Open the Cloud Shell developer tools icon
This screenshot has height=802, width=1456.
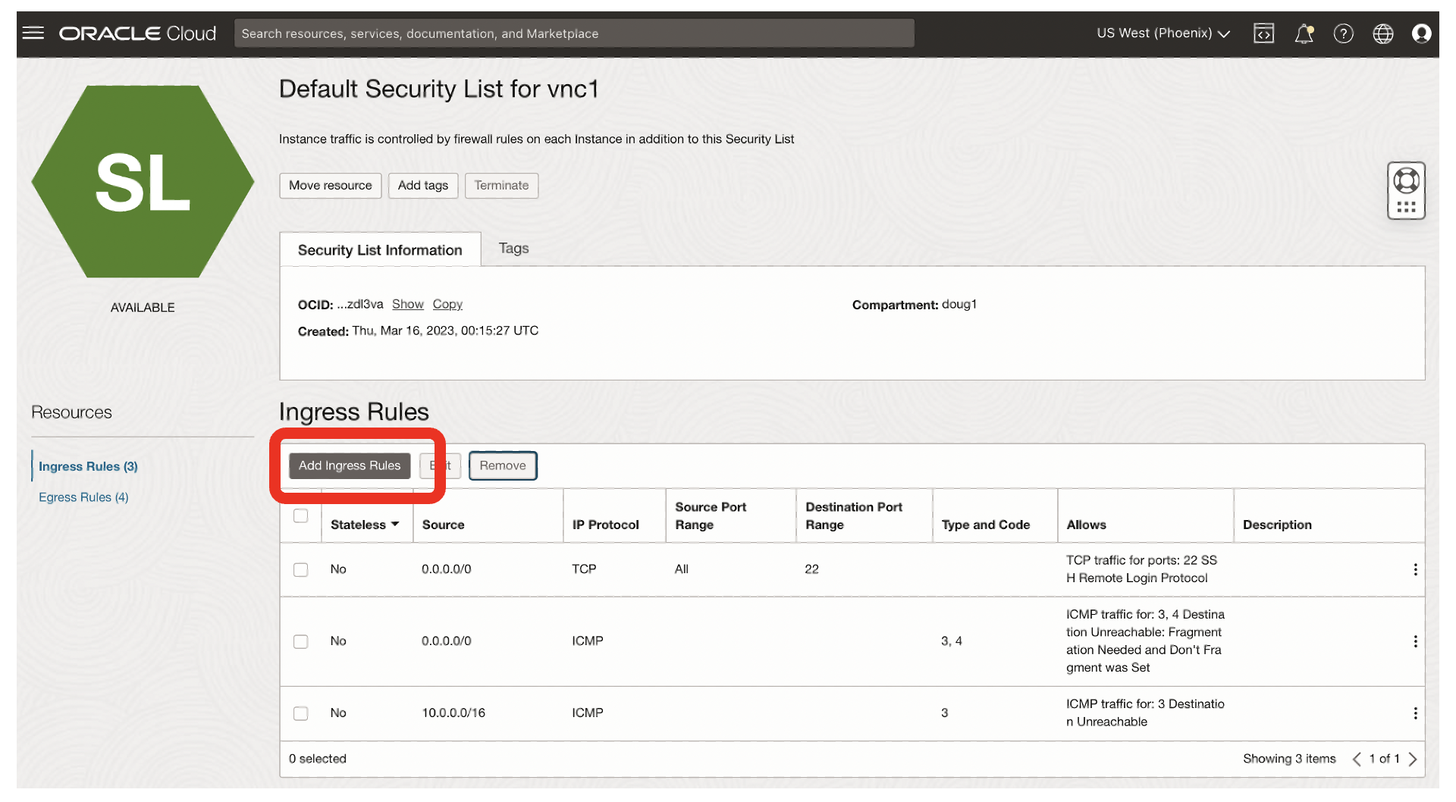click(x=1263, y=33)
